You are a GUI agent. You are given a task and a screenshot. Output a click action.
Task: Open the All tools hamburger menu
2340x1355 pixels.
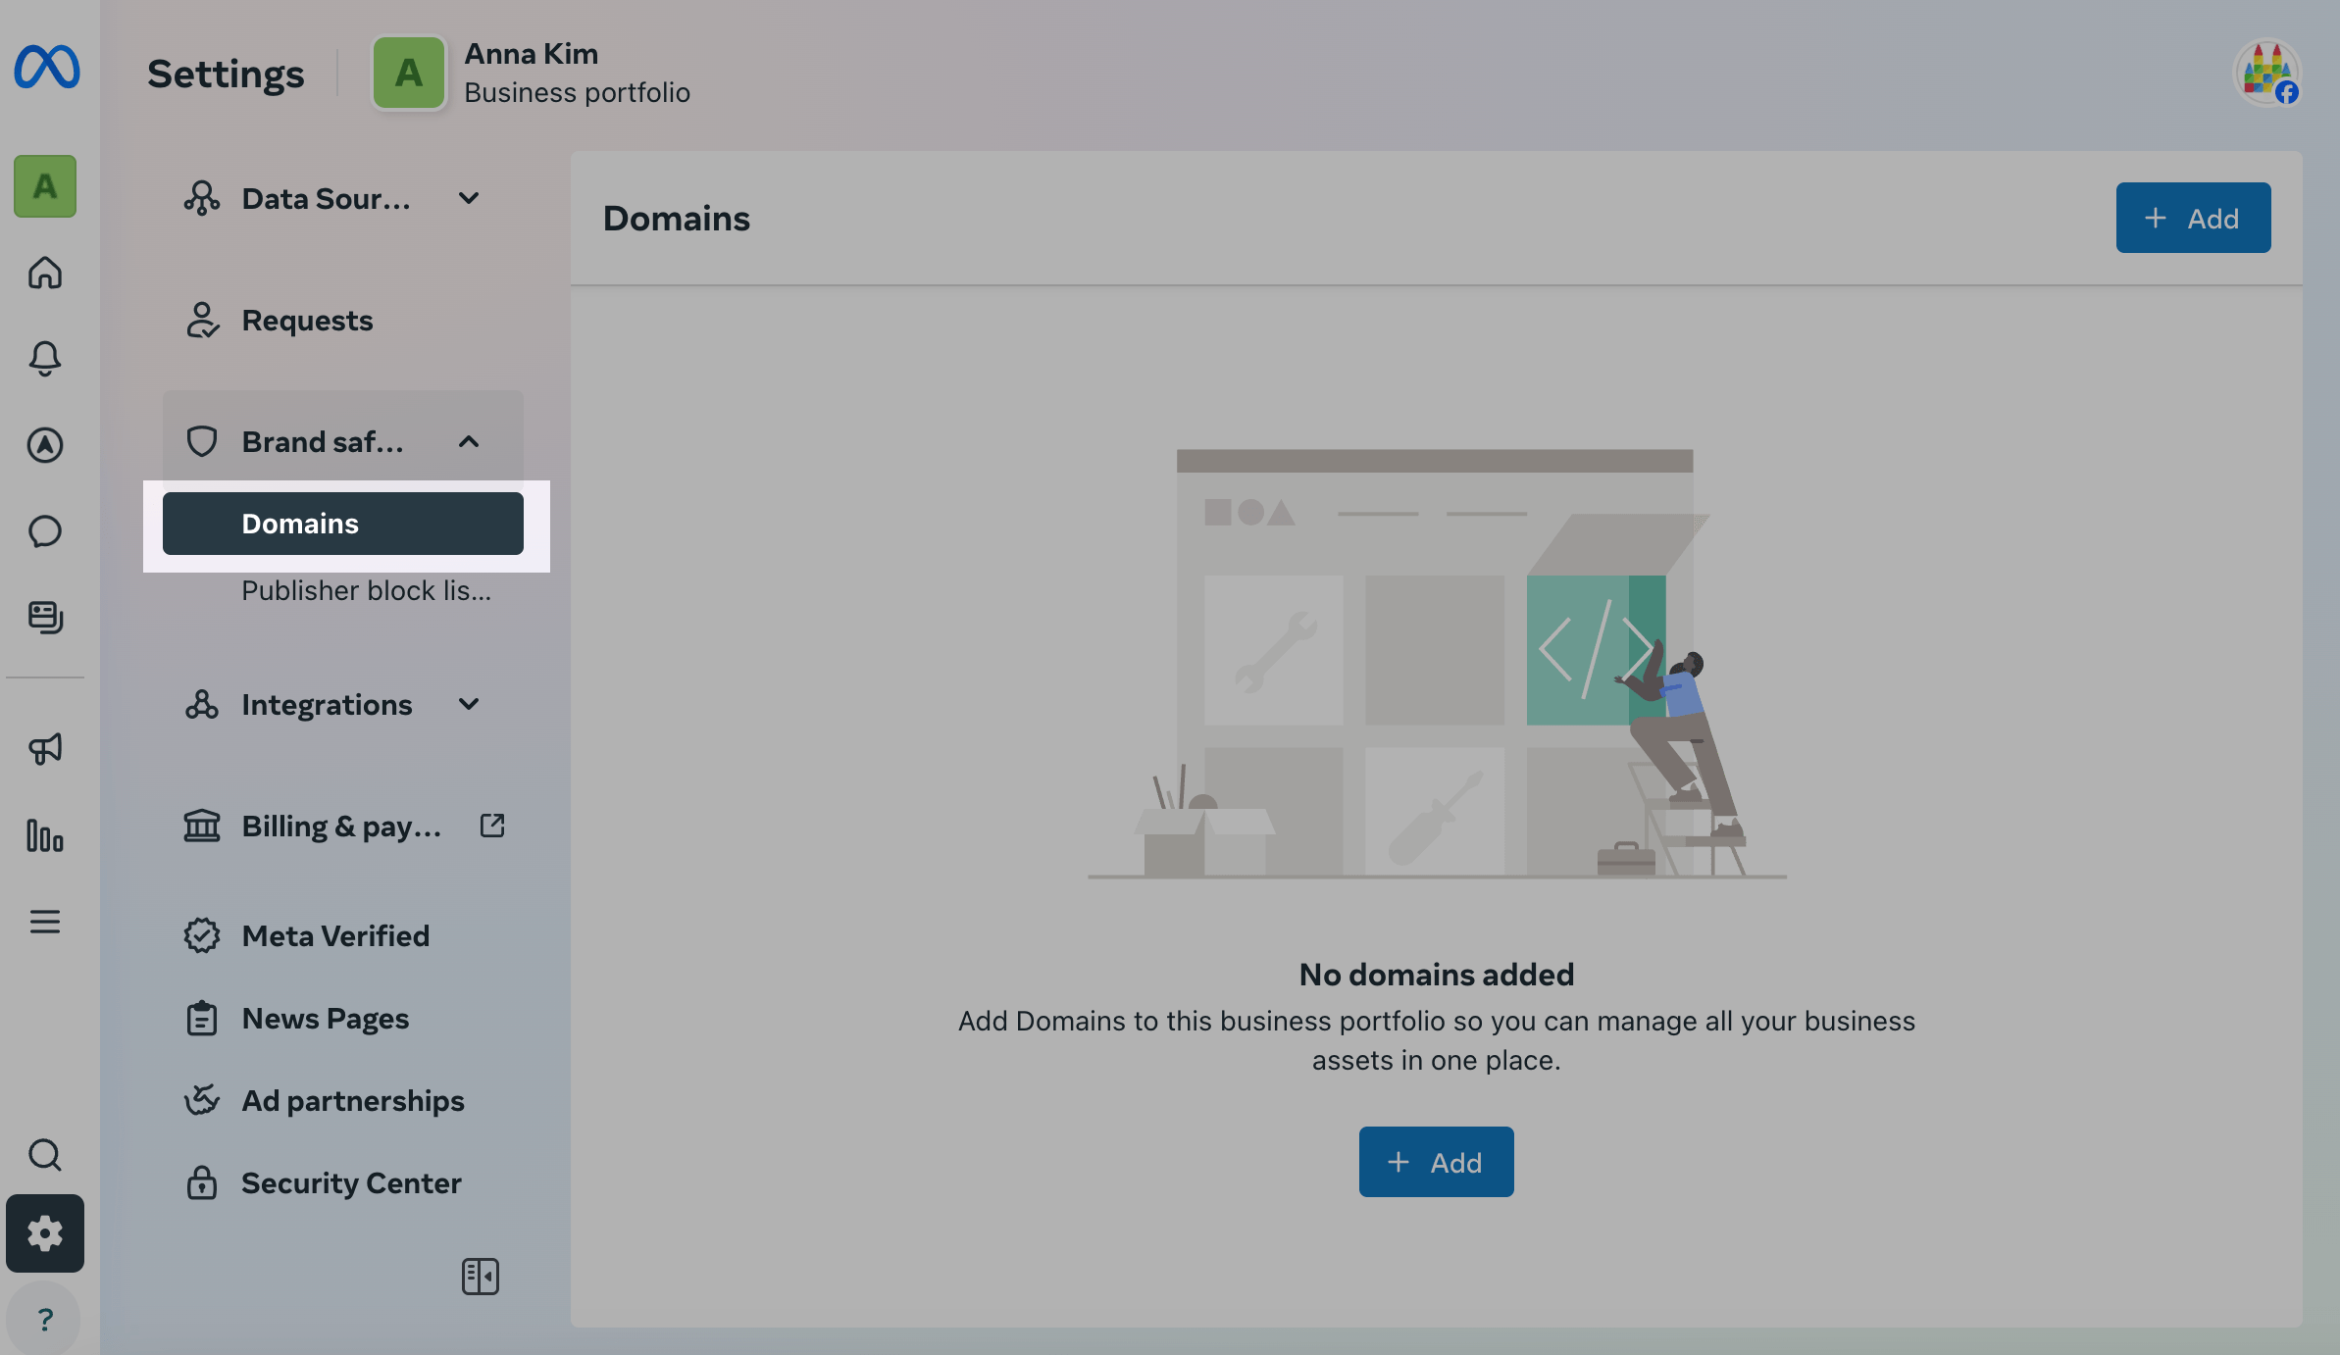45,922
